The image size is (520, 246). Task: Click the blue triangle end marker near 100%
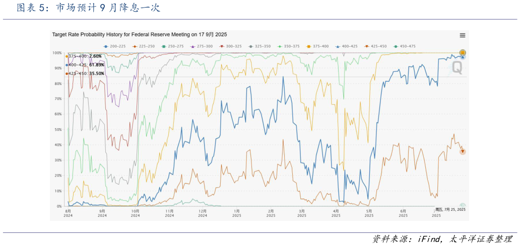click(463, 57)
